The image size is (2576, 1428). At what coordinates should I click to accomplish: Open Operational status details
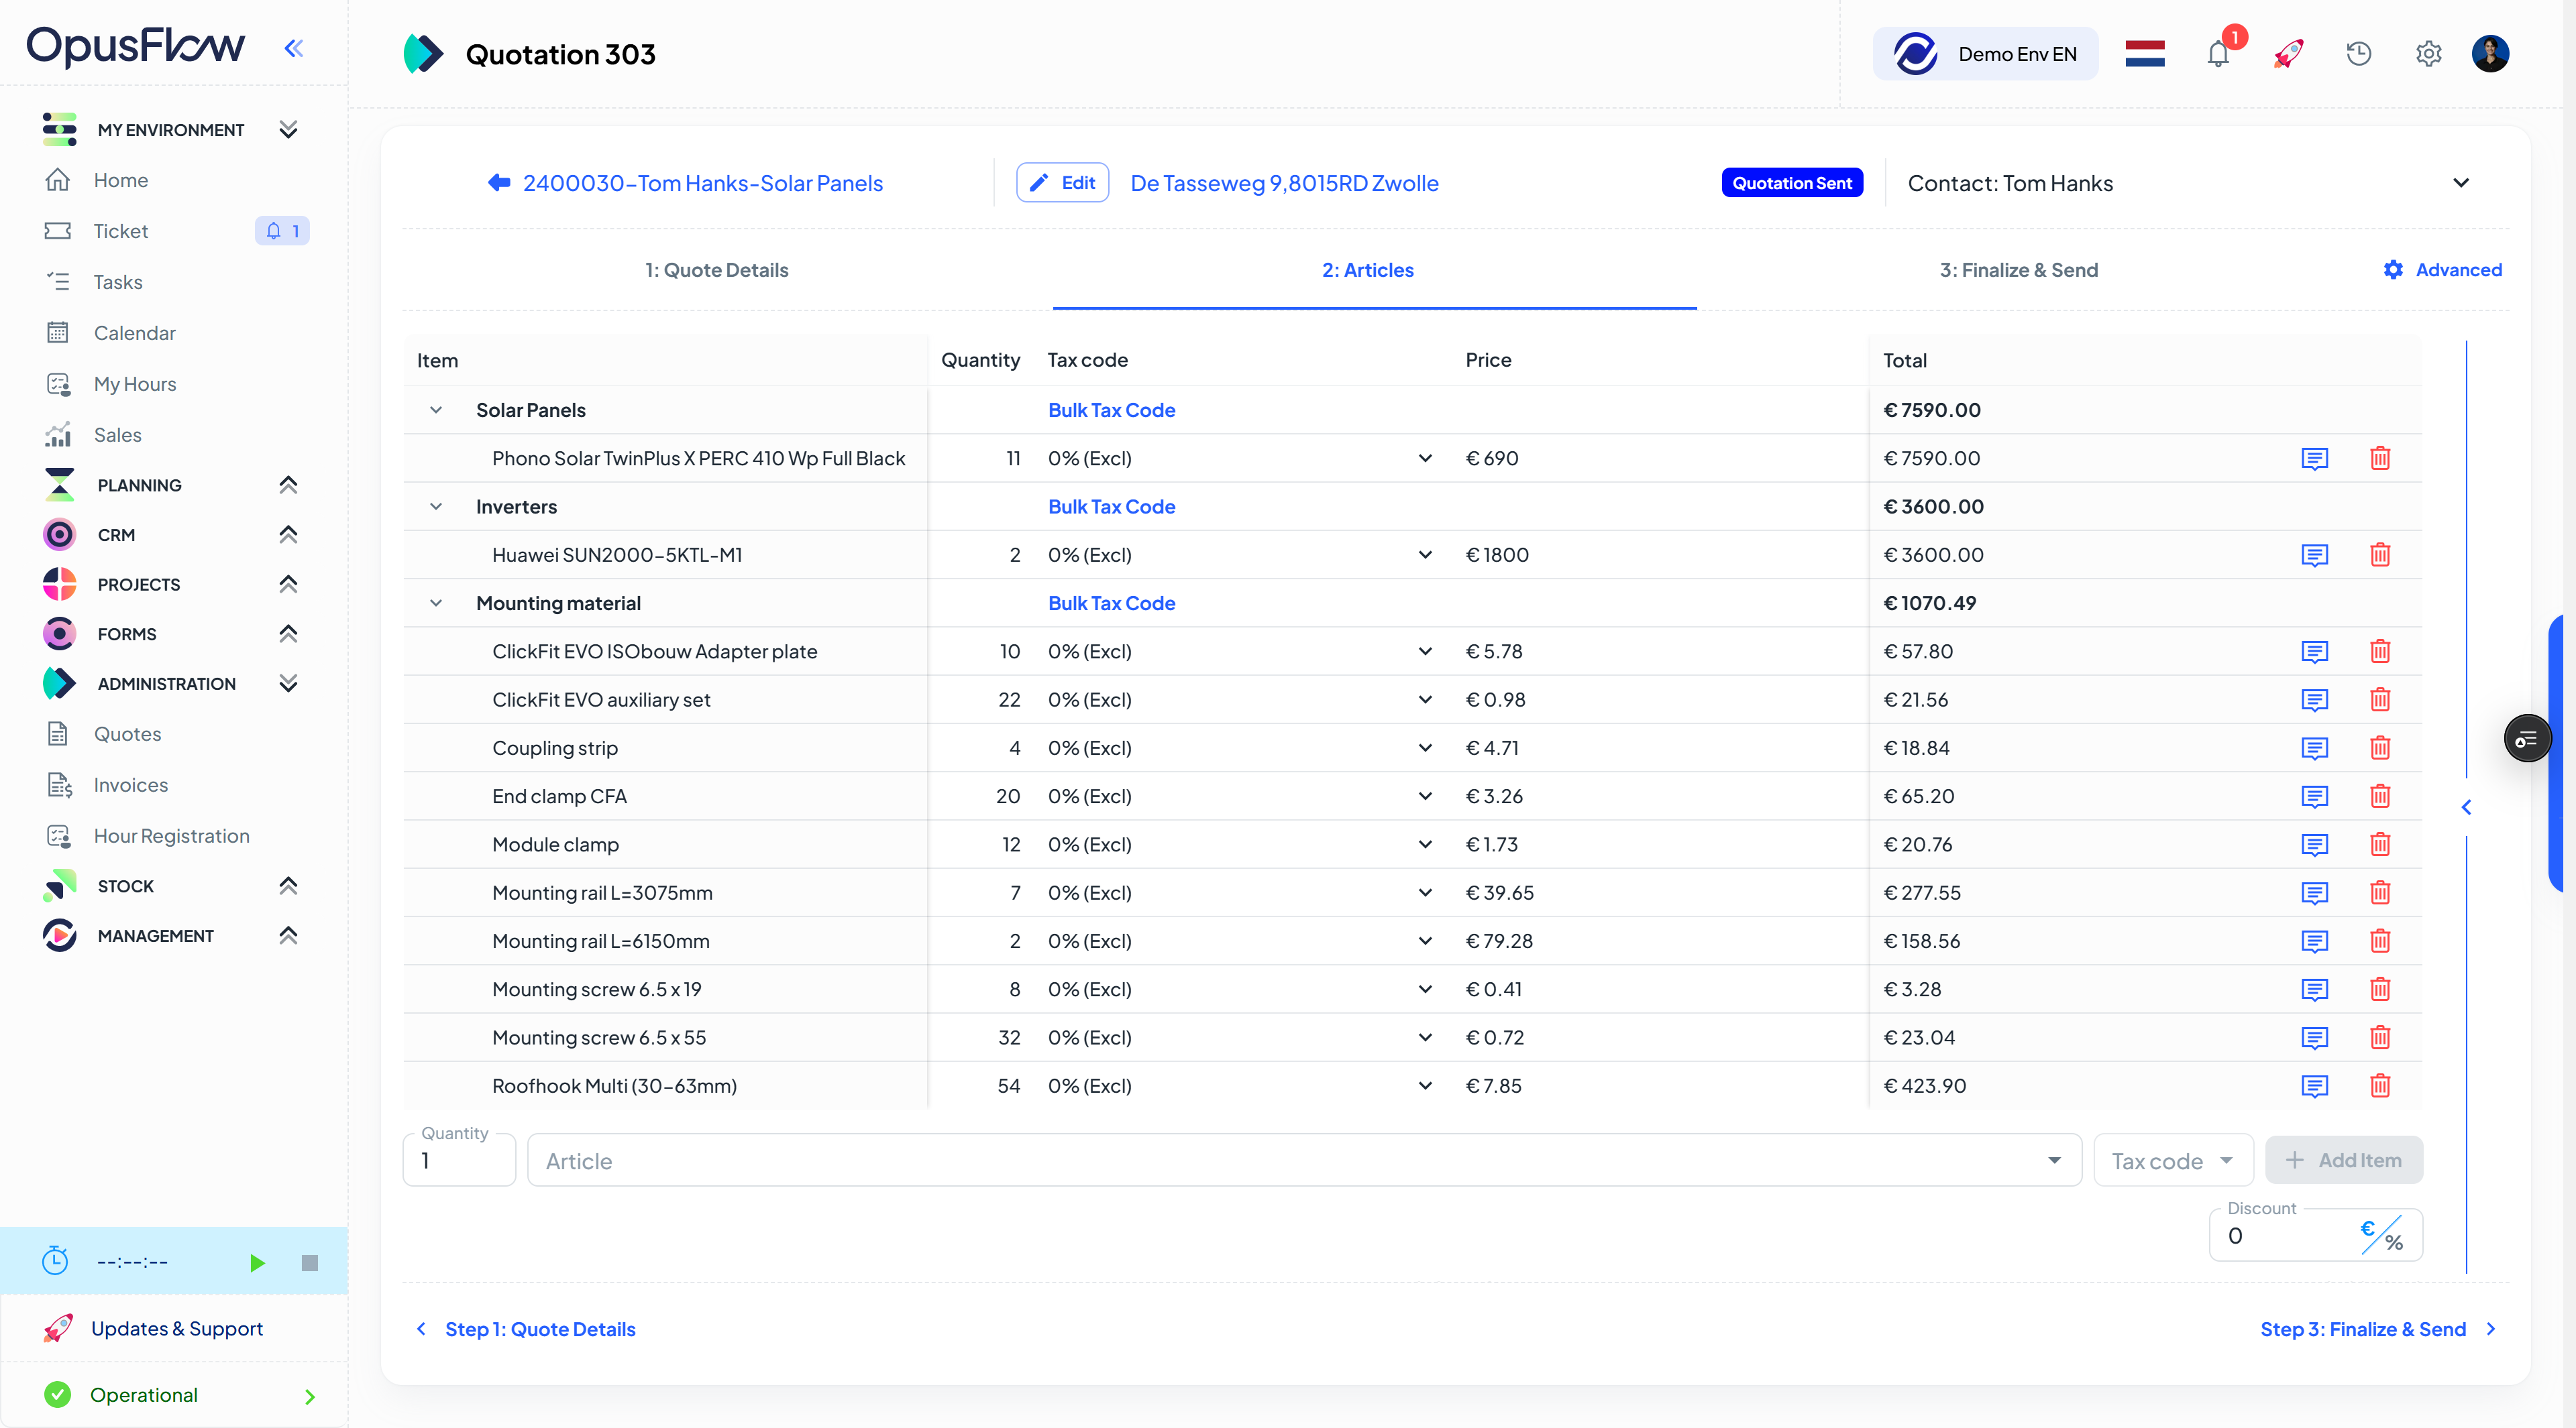174,1396
